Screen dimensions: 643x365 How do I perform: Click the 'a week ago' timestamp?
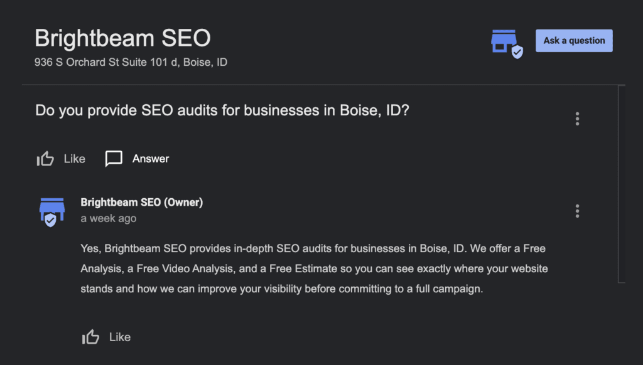tap(109, 219)
